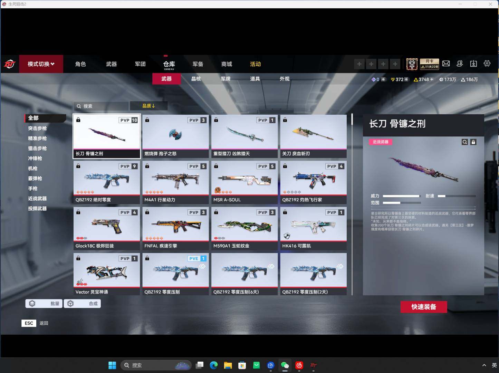The width and height of the screenshot is (499, 373).
Task: Toggle the lock on 重型猎刀 凶煞猎天 card
Action: 216,120
